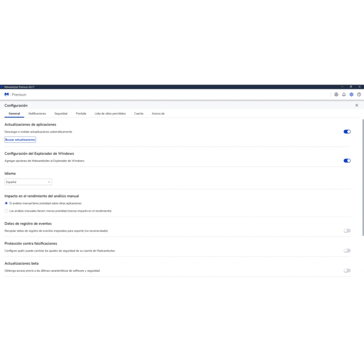
Task: Open the Idioma language dropdown
Action: pos(28,182)
